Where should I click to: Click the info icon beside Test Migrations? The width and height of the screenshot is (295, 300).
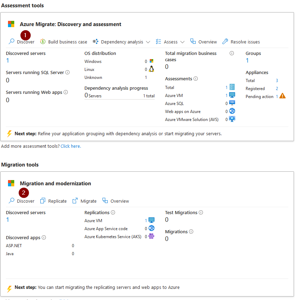(x=201, y=212)
